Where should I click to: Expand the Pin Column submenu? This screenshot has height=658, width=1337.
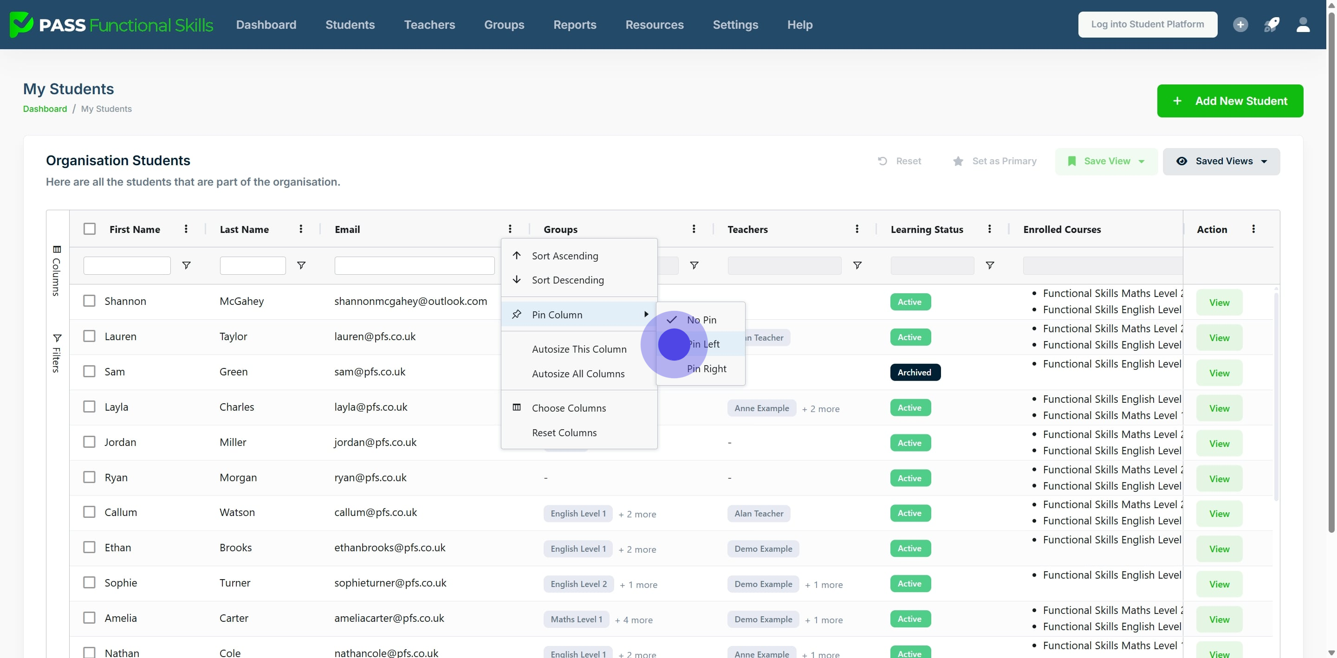[x=579, y=315]
